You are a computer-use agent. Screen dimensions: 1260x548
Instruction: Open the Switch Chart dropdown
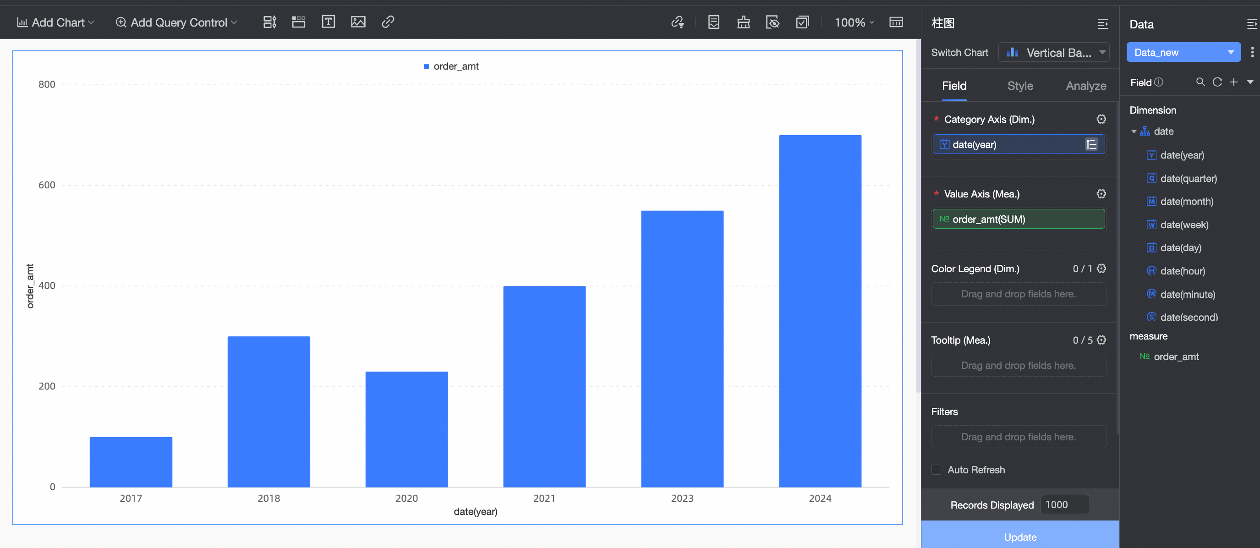1053,52
